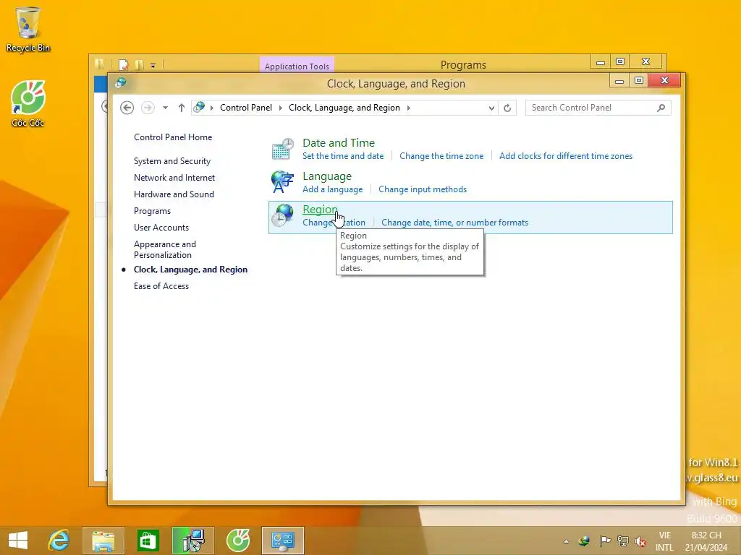Image resolution: width=741 pixels, height=555 pixels.
Task: Launch Internet Explorer from taskbar
Action: (59, 541)
